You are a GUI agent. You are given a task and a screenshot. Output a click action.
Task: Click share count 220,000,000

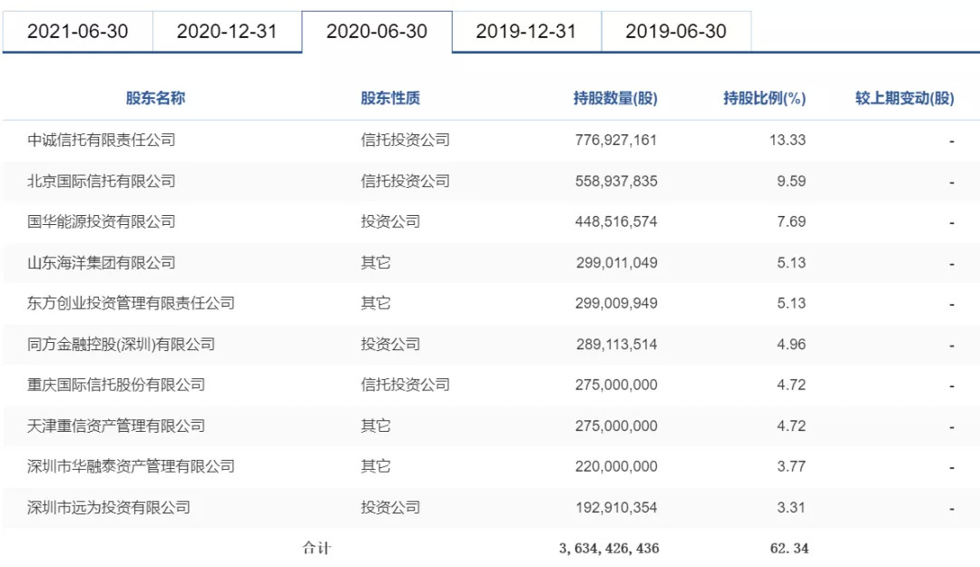[x=616, y=466]
